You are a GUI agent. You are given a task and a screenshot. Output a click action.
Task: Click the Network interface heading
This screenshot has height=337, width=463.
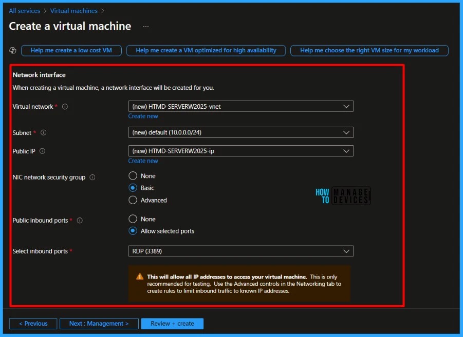[x=39, y=75]
